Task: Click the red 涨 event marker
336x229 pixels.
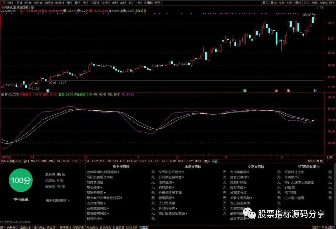Action: (288, 91)
